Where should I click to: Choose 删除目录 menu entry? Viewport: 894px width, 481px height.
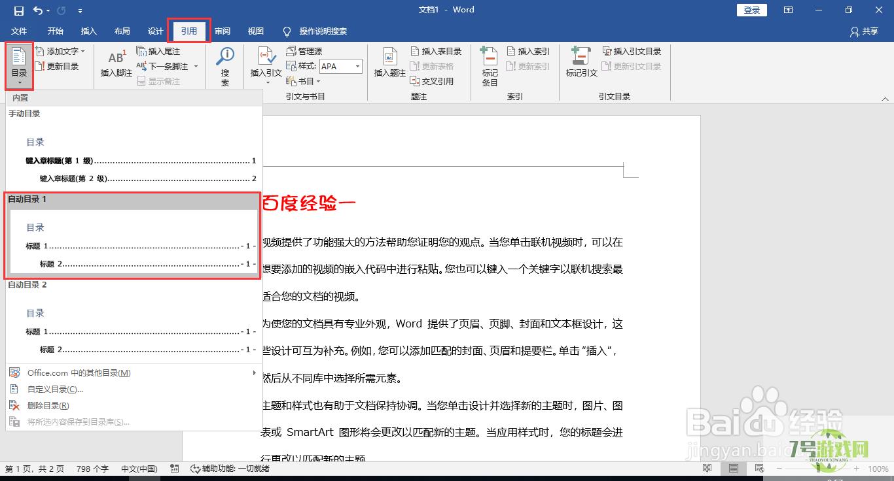pyautogui.click(x=134, y=405)
